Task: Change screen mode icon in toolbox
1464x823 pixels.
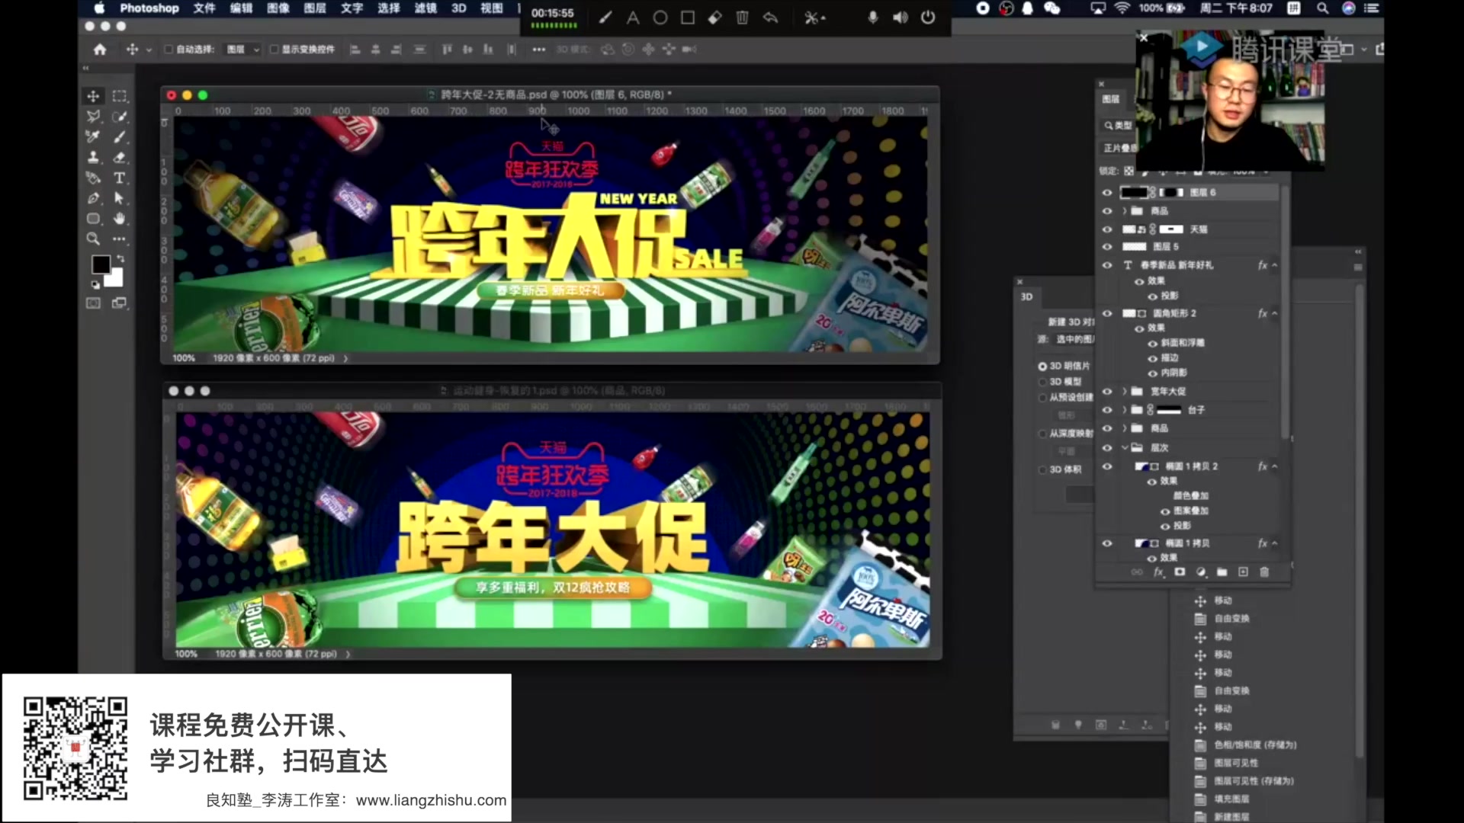Action: click(x=120, y=303)
